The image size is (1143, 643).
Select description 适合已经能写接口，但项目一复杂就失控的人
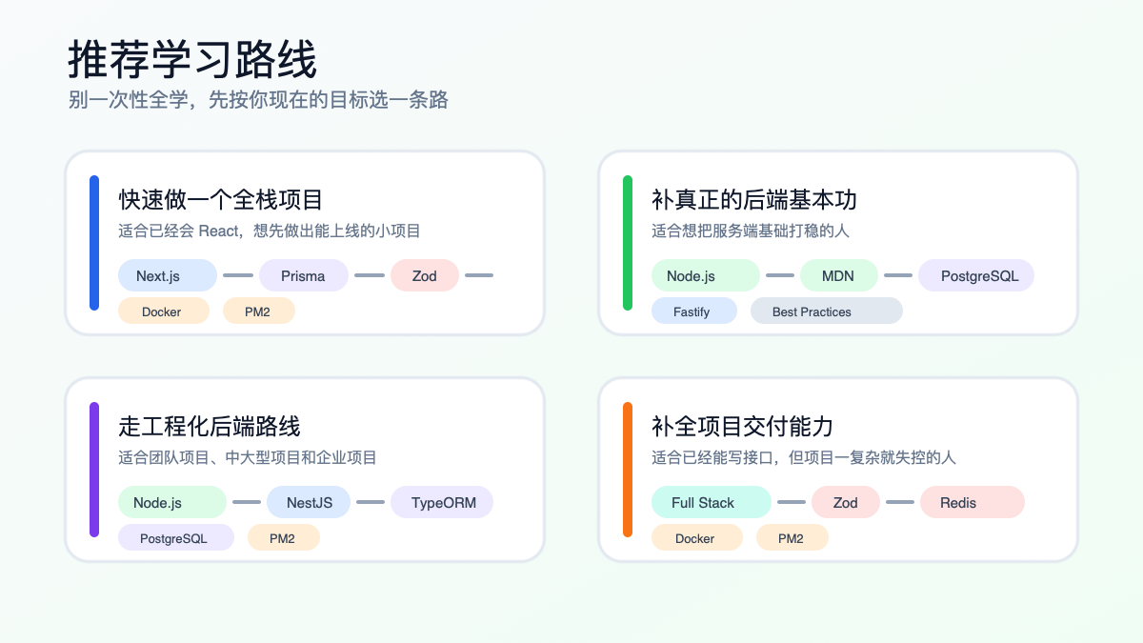[804, 457]
